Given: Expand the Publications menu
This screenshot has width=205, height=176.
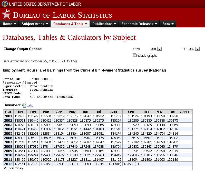Looking at the screenshot, I should tap(104, 24).
